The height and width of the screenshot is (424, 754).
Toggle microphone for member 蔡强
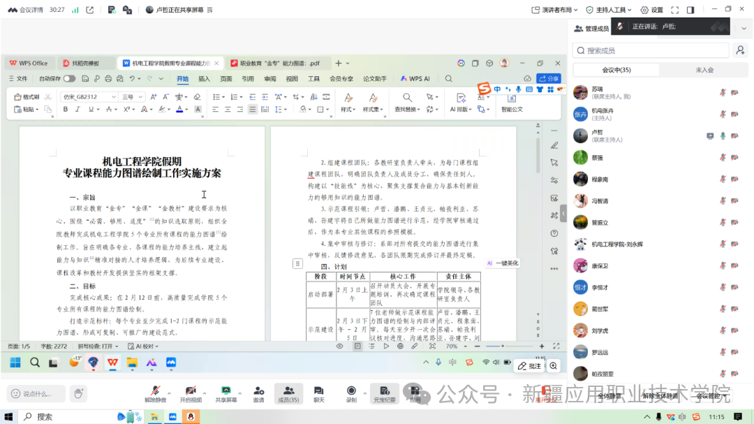click(723, 157)
